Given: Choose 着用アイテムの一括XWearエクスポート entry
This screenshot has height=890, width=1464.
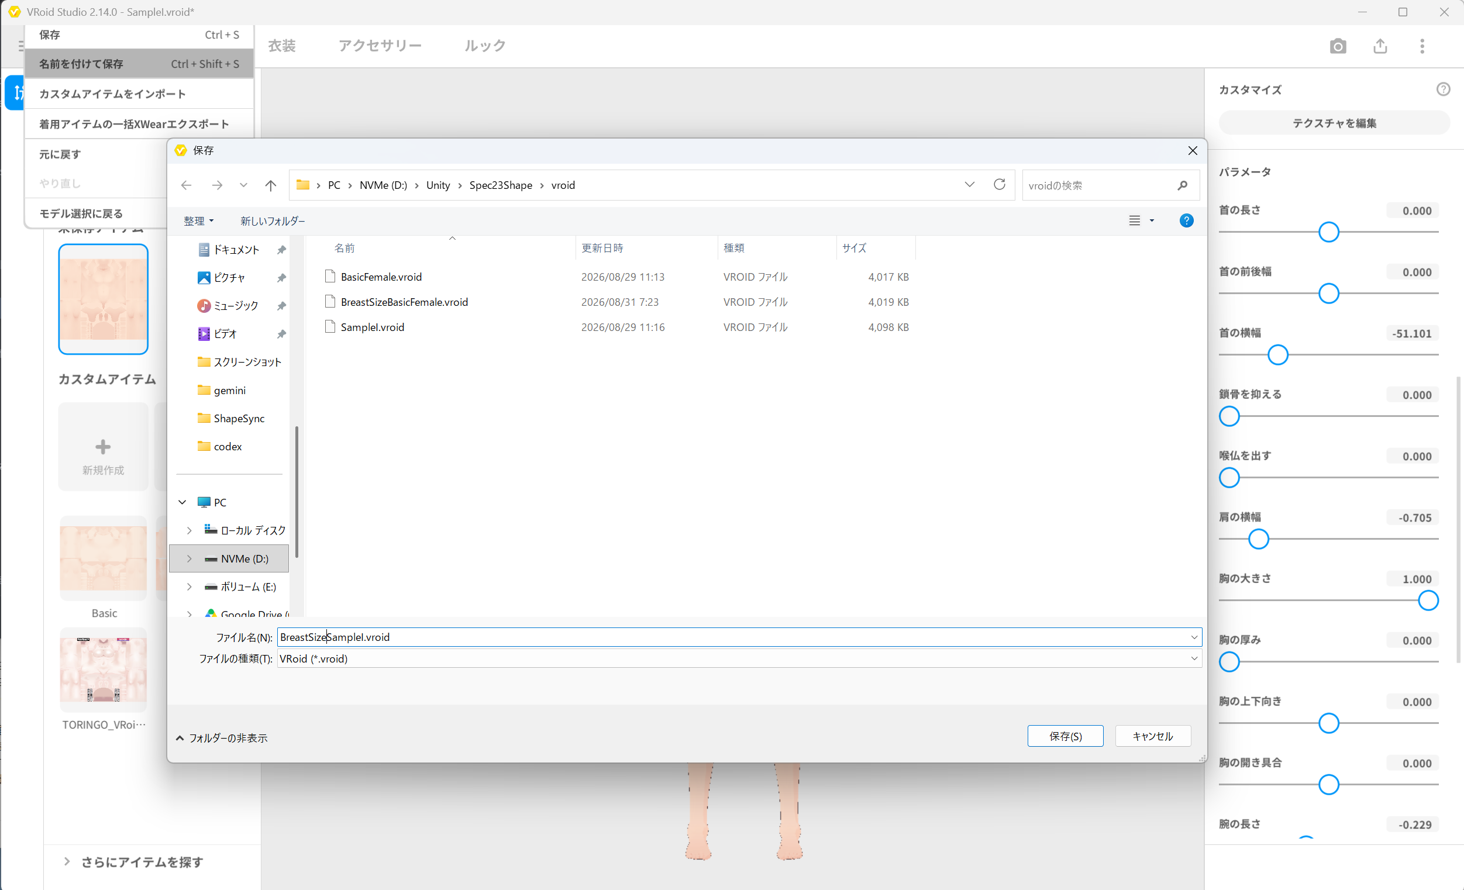Looking at the screenshot, I should coord(139,123).
